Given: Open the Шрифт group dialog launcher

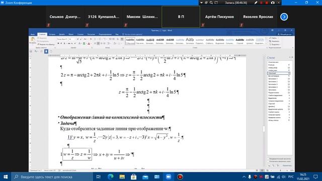Looking at the screenshot, I should pyautogui.click(x=92, y=48).
